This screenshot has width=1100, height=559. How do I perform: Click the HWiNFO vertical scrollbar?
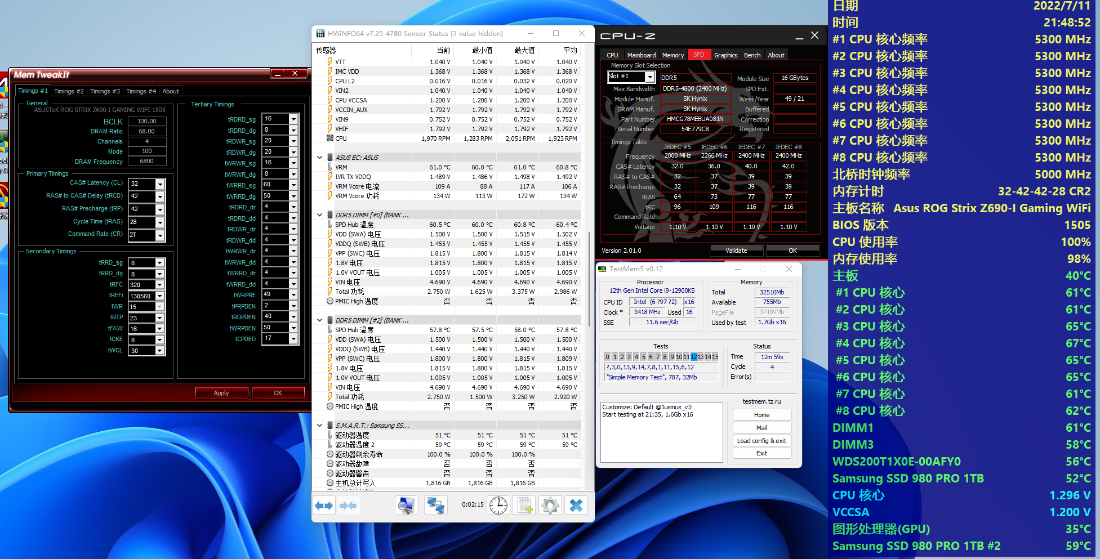(589, 279)
